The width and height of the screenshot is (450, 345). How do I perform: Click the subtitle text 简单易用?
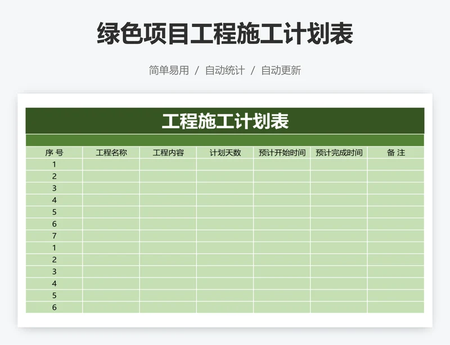169,70
